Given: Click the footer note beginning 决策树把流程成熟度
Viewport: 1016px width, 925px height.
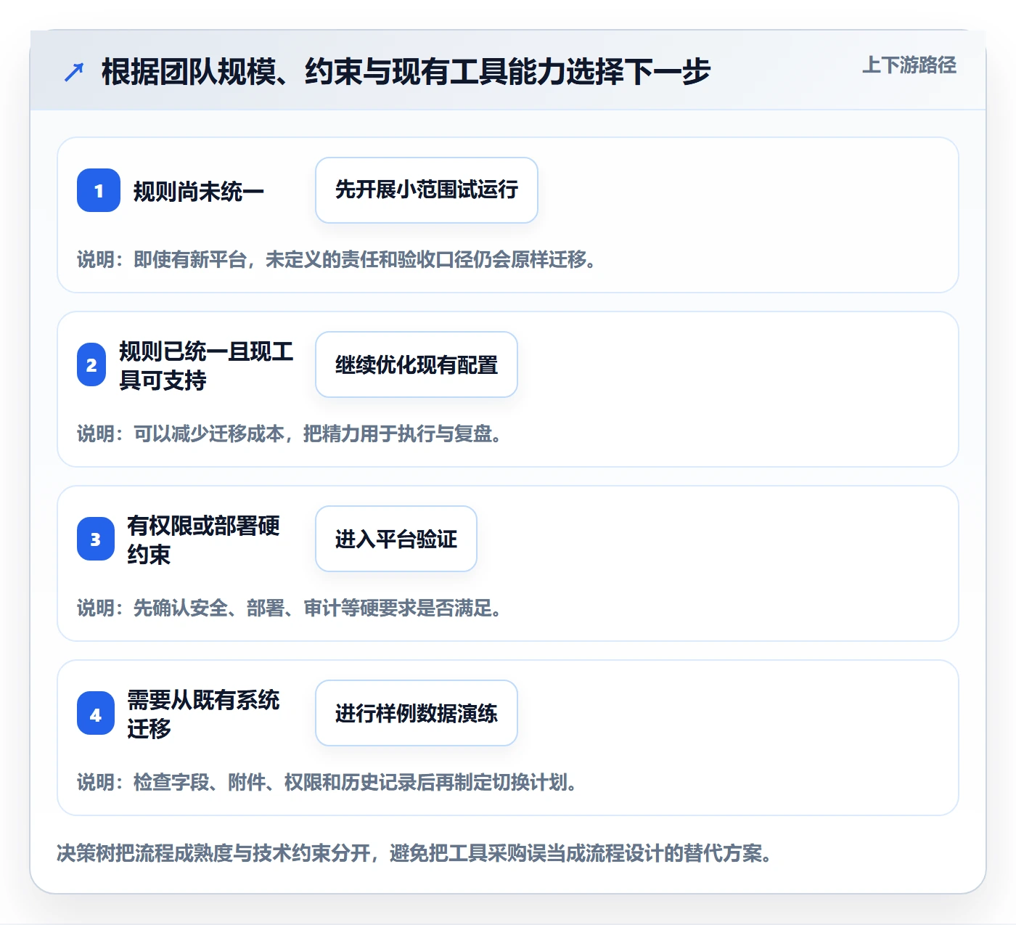Looking at the screenshot, I should tap(414, 852).
